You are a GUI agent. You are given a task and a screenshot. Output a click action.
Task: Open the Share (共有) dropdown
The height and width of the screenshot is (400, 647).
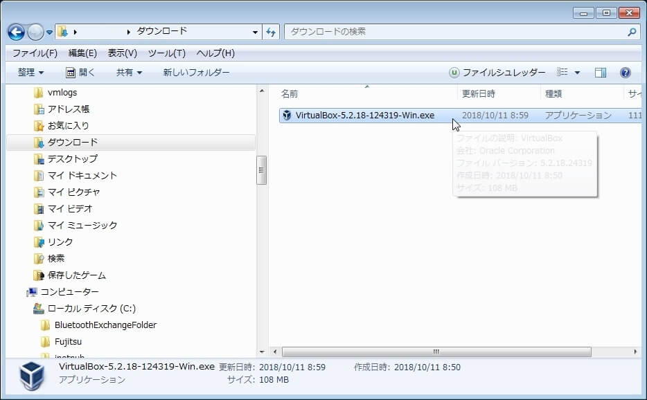click(129, 73)
